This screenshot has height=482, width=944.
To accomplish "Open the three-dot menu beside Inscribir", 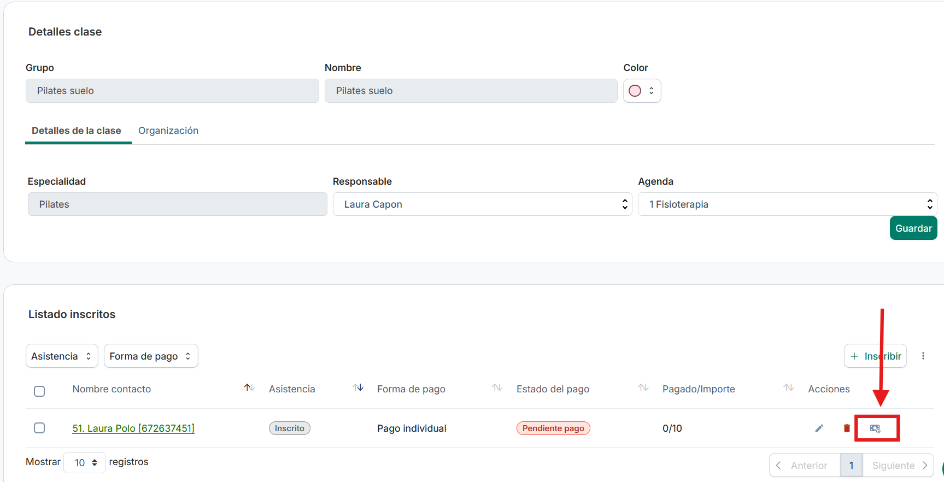I will [923, 356].
